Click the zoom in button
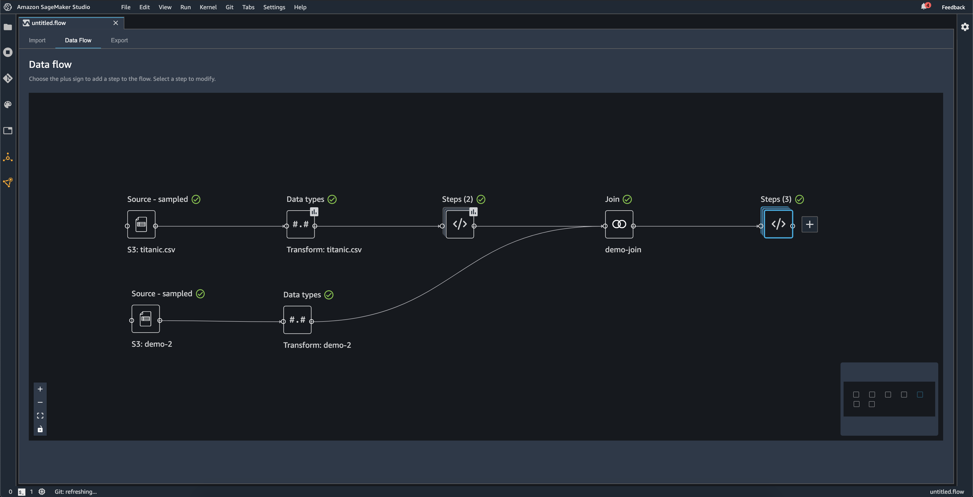Screen dimensions: 973x497 pos(40,388)
